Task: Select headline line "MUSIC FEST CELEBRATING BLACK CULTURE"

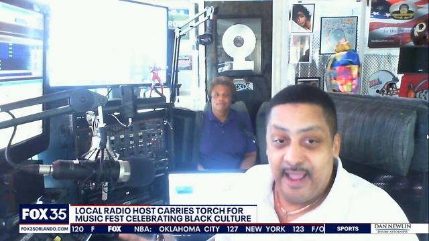Action: coord(163,219)
